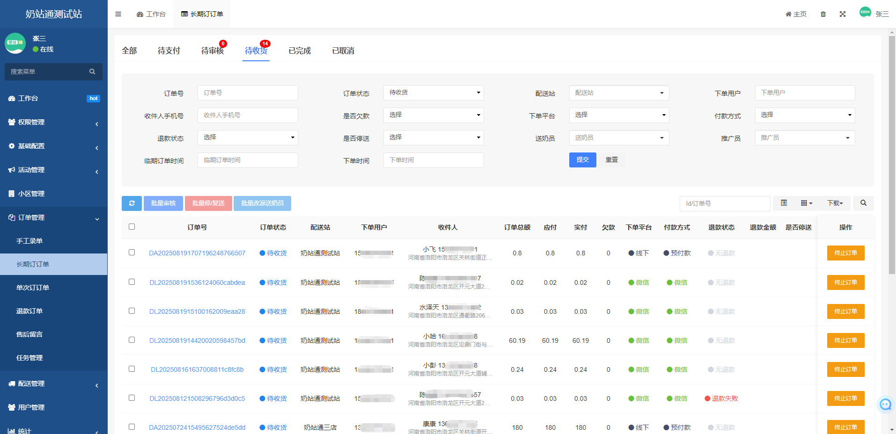
Task: Open 退款订单 in the sidebar menu
Action: pyautogui.click(x=29, y=311)
